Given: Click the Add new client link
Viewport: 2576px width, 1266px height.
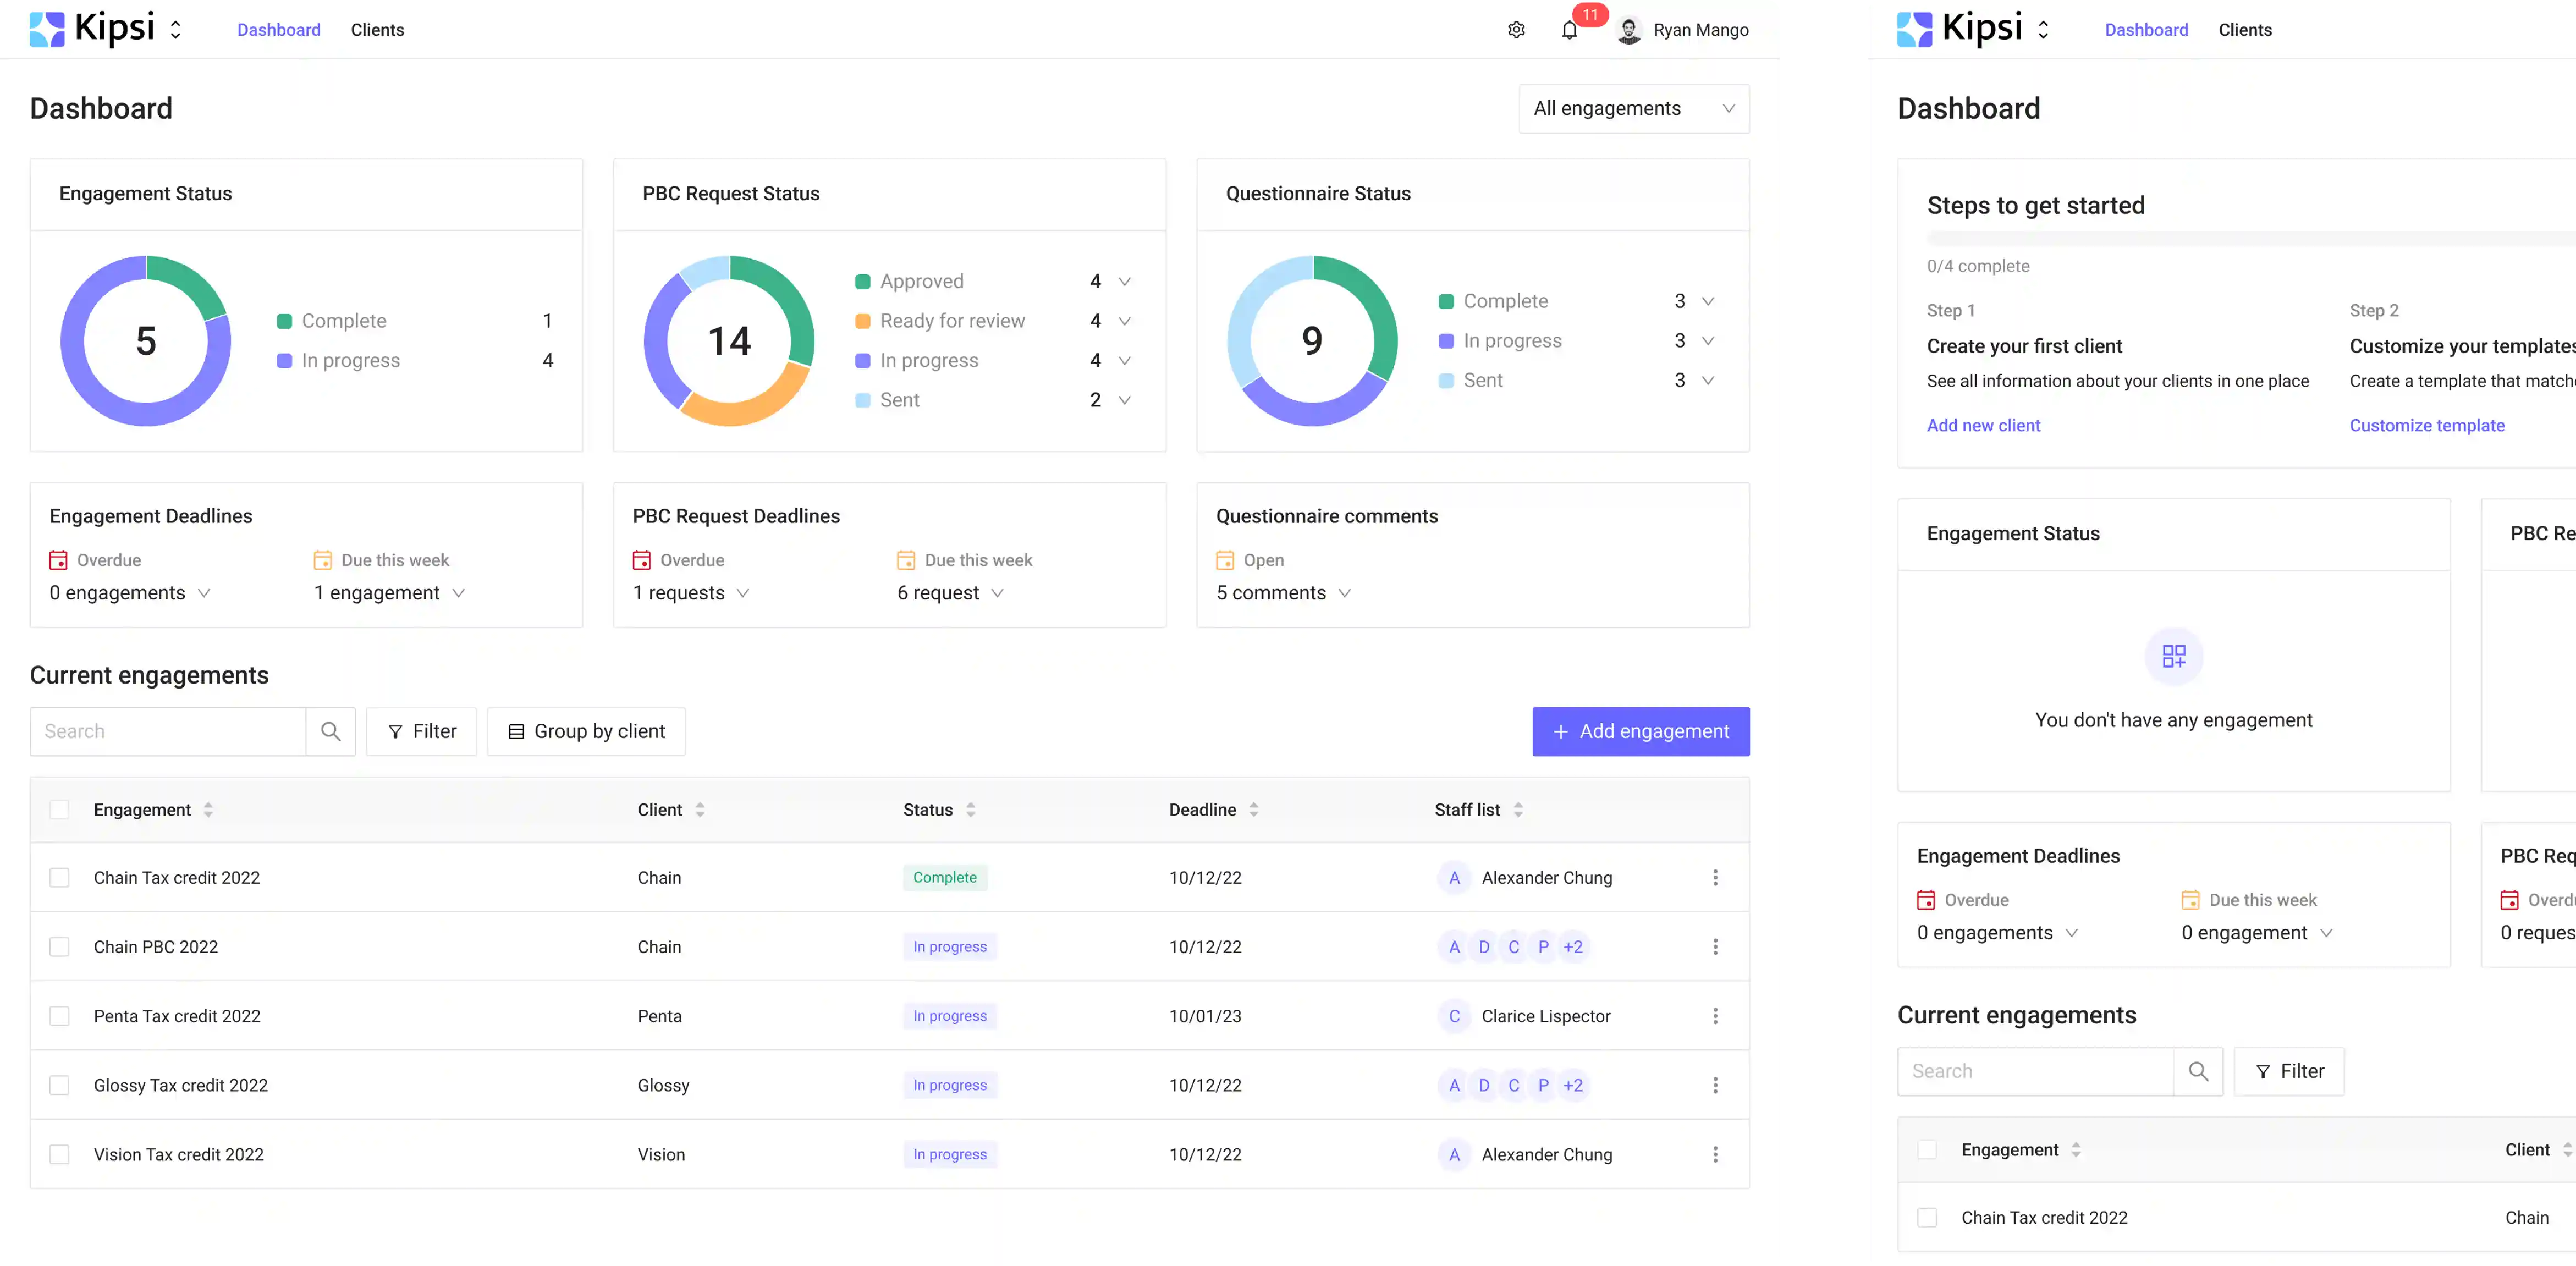Looking at the screenshot, I should tap(1983, 425).
